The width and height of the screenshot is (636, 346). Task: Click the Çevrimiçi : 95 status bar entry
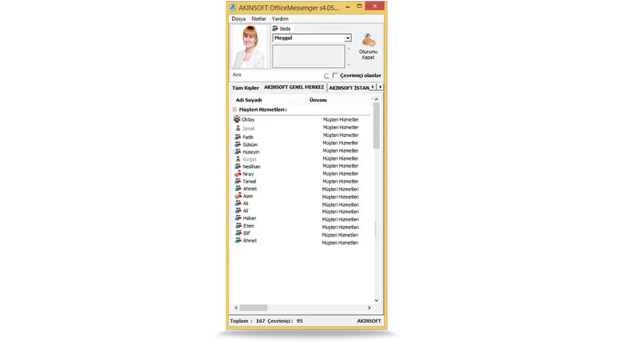(285, 321)
